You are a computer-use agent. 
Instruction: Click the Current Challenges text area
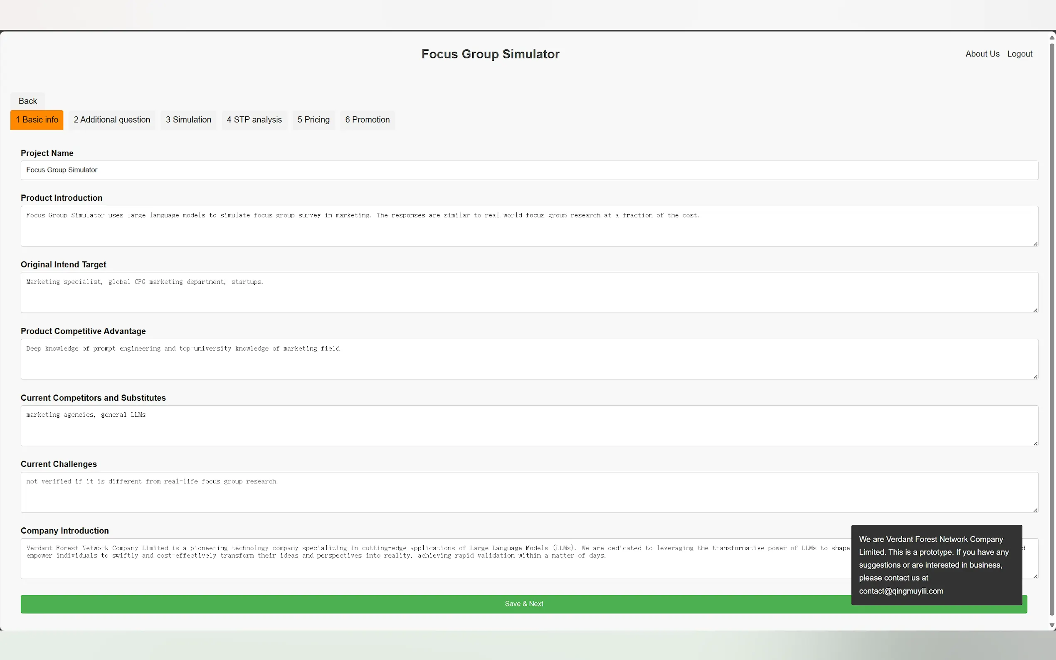click(x=529, y=493)
